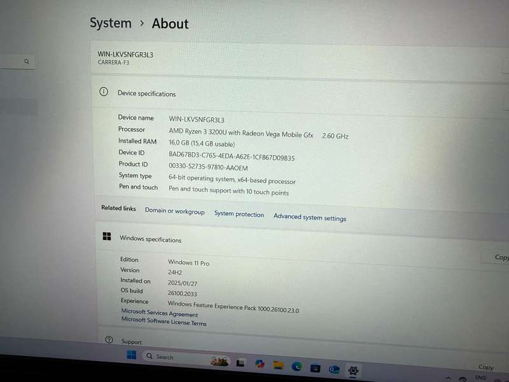Click the Related links label
The image size is (509, 382).
118,208
